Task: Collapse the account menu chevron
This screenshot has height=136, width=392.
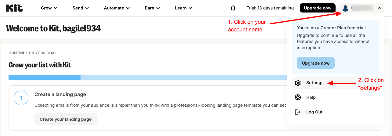Action: (379, 8)
